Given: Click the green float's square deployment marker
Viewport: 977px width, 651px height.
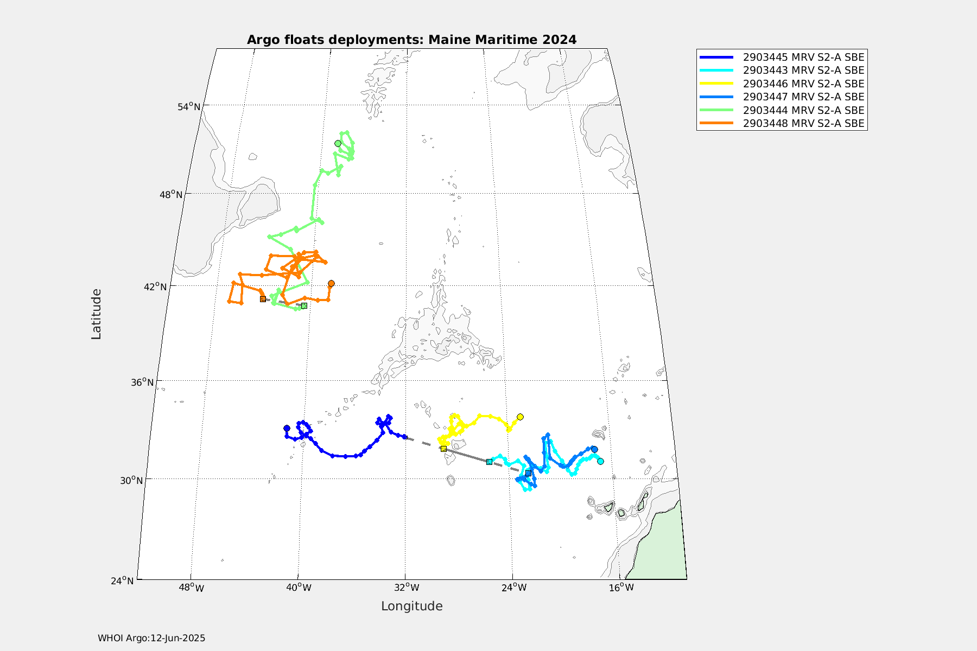Looking at the screenshot, I should [304, 305].
